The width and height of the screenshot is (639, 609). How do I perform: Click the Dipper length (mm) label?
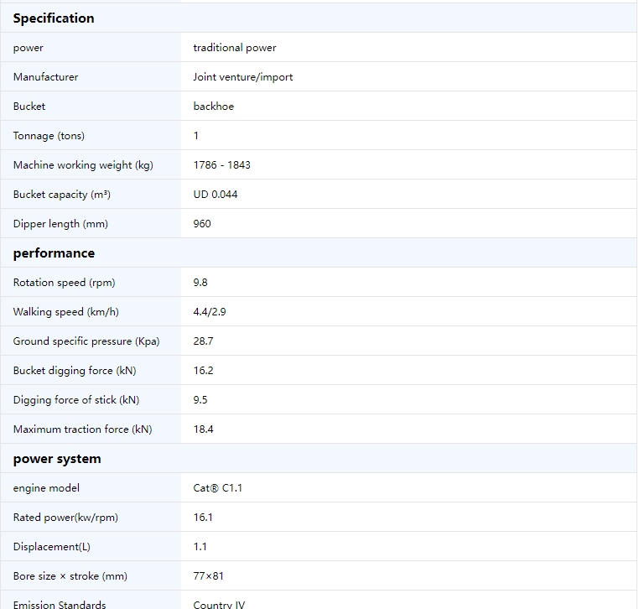(60, 223)
